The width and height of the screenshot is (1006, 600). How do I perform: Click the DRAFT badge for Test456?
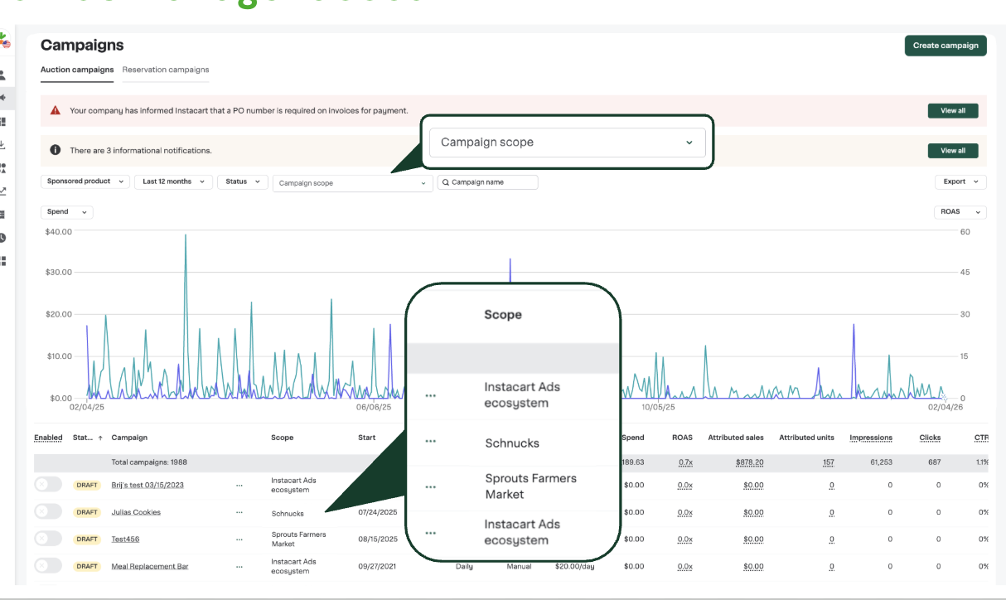pos(87,540)
